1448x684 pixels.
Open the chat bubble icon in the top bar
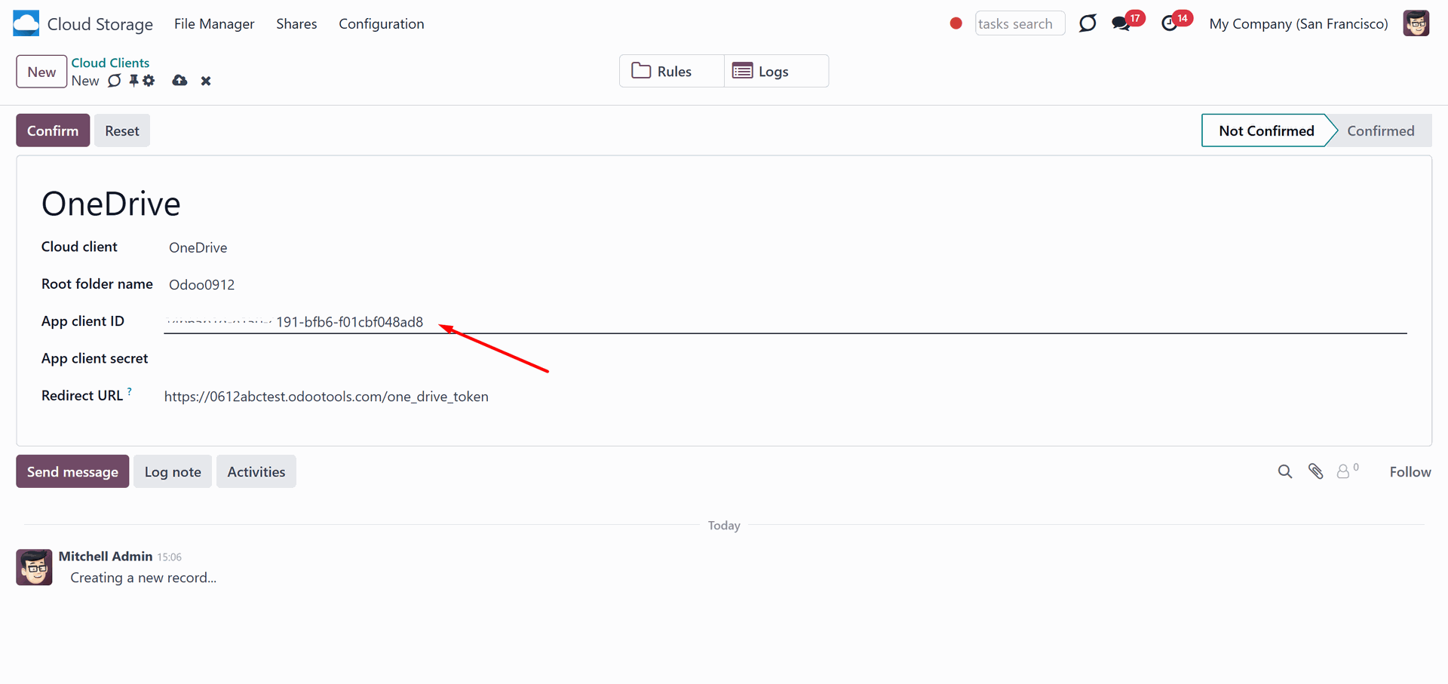pyautogui.click(x=1087, y=23)
